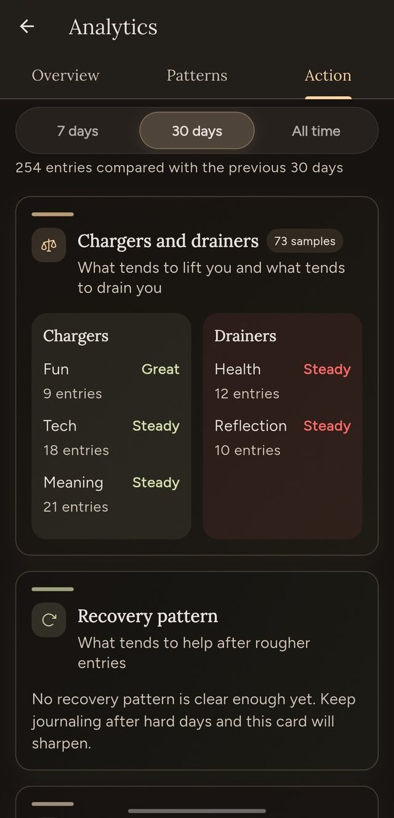The height and width of the screenshot is (818, 394).
Task: Click the 73 samples badge
Action: tap(305, 241)
